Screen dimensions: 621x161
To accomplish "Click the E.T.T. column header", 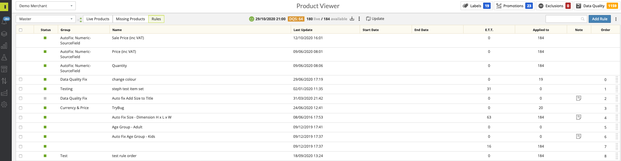I will (x=489, y=30).
